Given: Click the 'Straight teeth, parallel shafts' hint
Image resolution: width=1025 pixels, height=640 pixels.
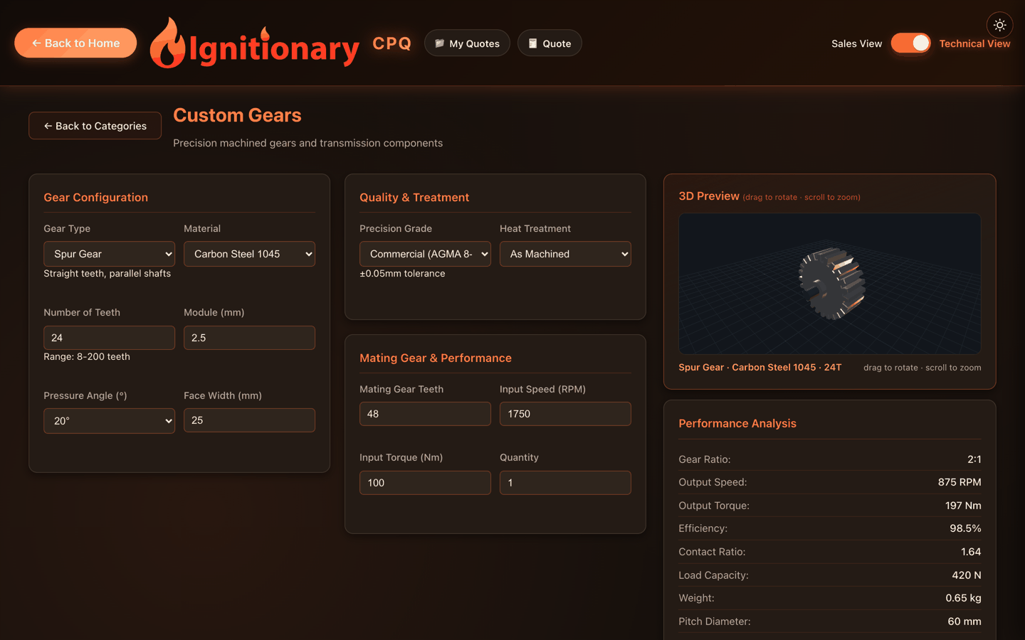Looking at the screenshot, I should (107, 274).
